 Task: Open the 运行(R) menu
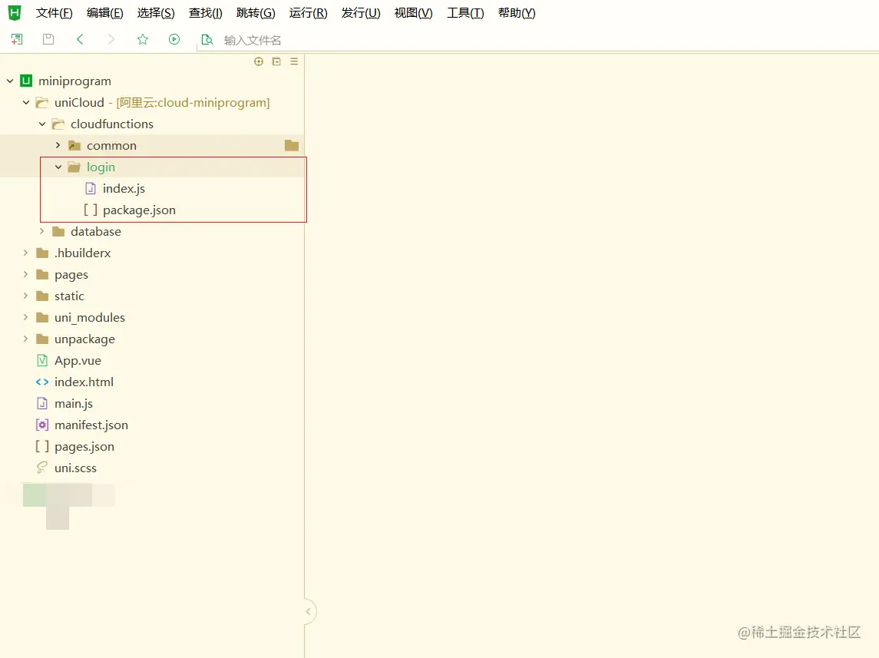click(309, 13)
